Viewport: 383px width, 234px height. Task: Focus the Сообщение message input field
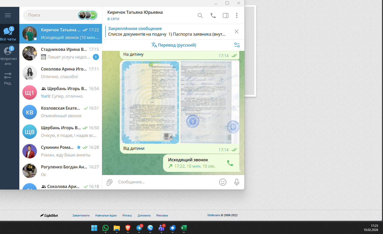click(x=167, y=182)
